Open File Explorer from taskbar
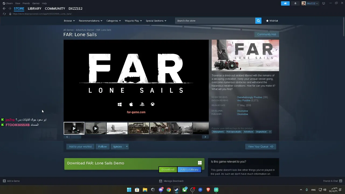This screenshot has height=194, width=345. pos(145,190)
